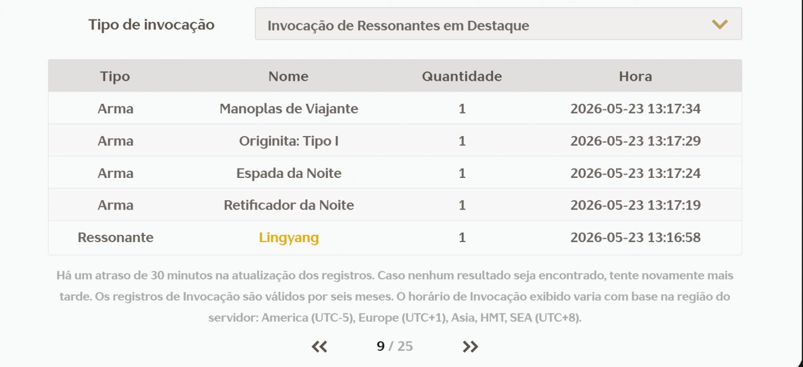The width and height of the screenshot is (803, 367).
Task: Click the Nome column header
Action: 288,76
